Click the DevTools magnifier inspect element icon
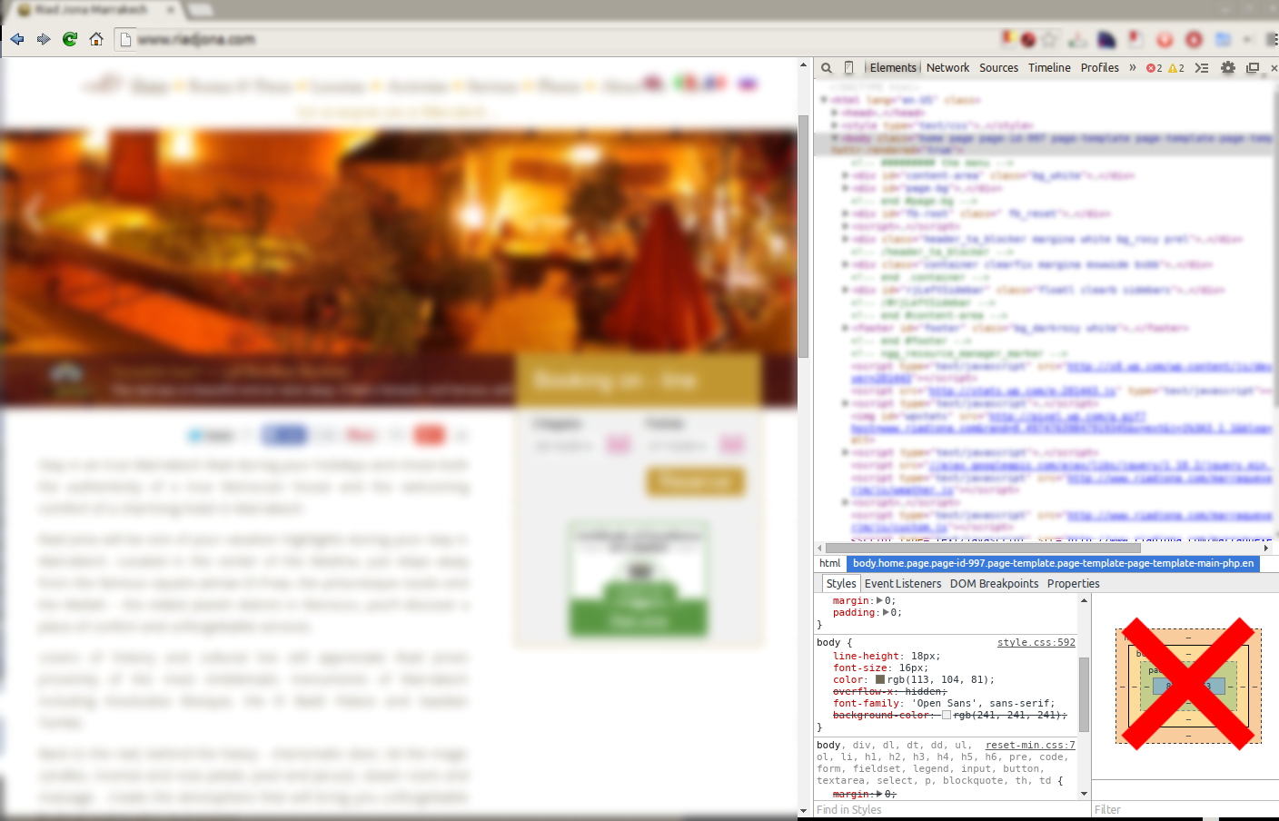This screenshot has height=821, width=1279. coord(827,68)
